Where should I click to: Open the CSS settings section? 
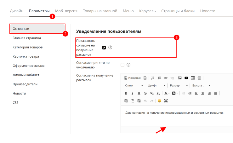point(15,103)
